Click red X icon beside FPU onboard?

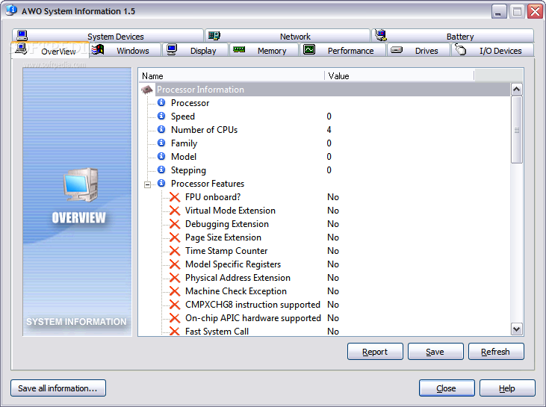[x=175, y=197]
